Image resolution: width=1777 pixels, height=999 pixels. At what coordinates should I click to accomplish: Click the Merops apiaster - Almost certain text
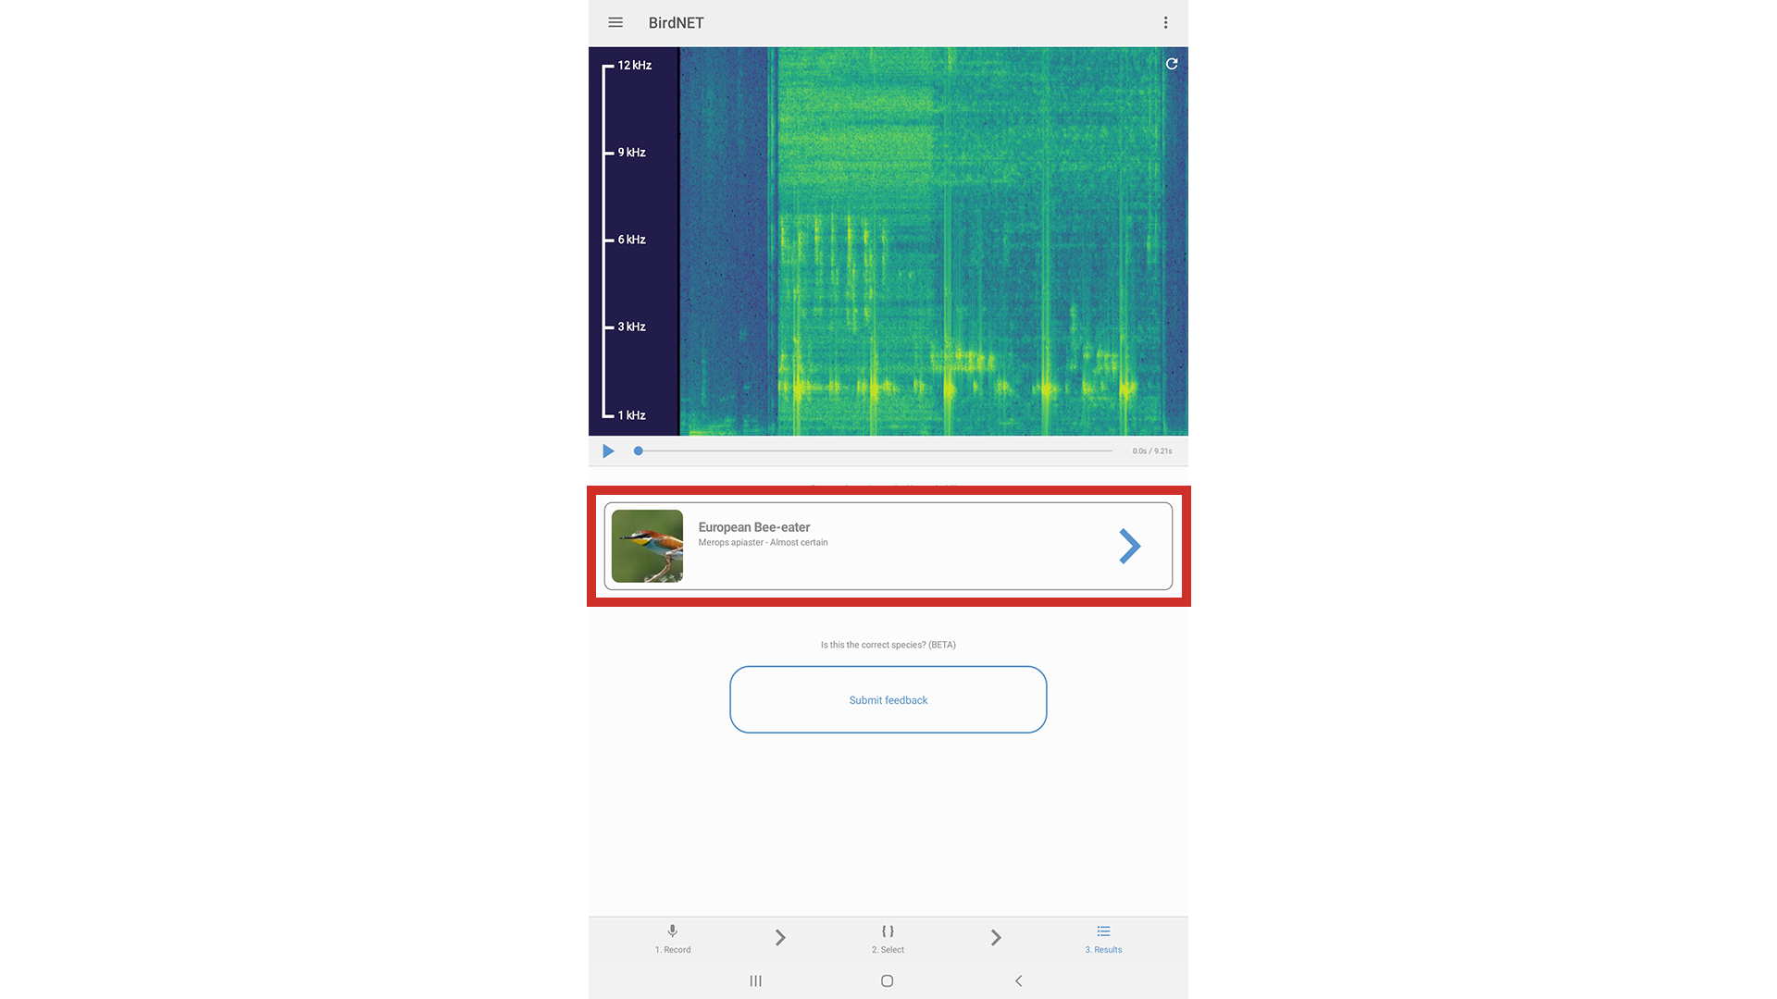(764, 543)
